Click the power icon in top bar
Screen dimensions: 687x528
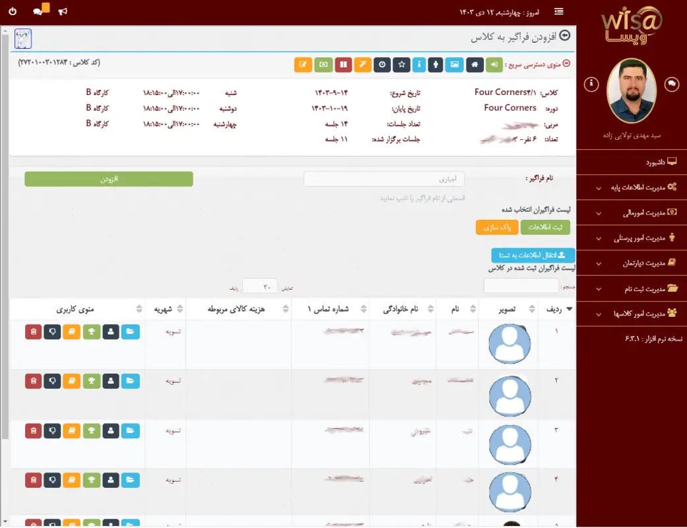point(13,11)
